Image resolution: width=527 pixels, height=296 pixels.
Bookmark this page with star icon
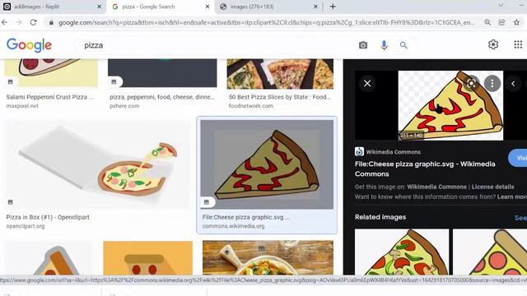click(516, 22)
